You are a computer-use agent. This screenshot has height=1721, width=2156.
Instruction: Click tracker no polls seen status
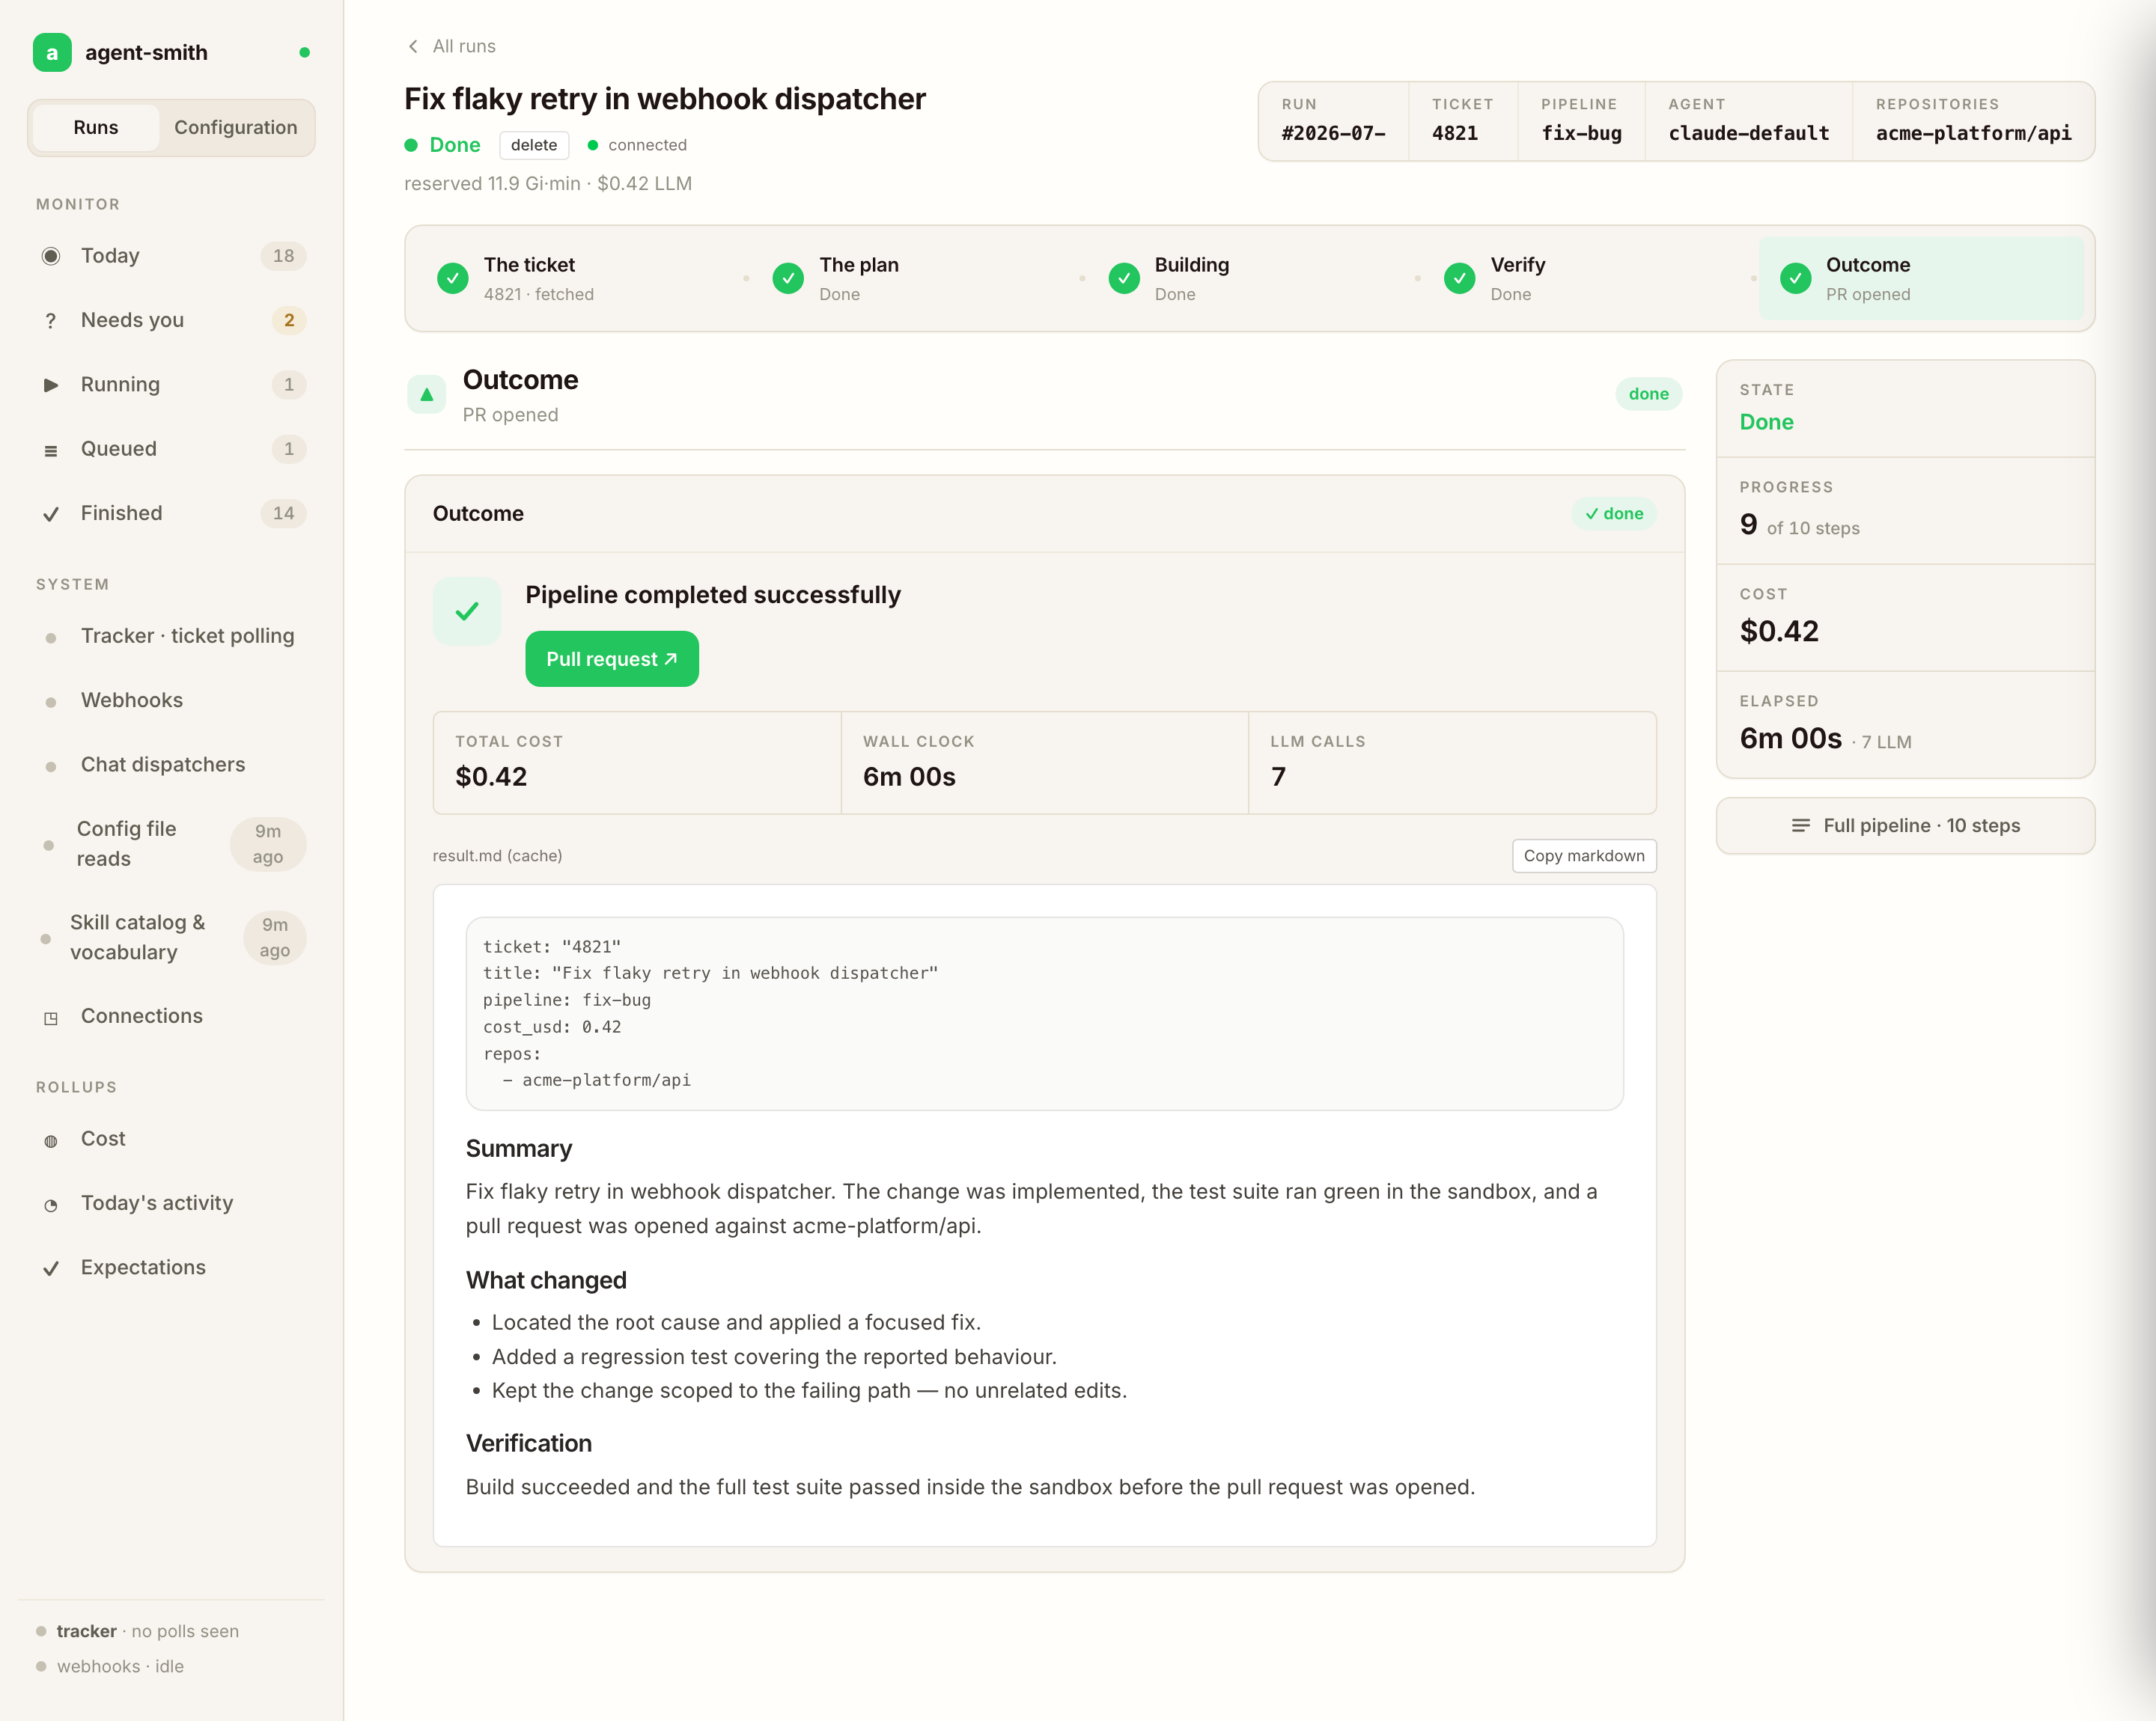pos(138,1631)
